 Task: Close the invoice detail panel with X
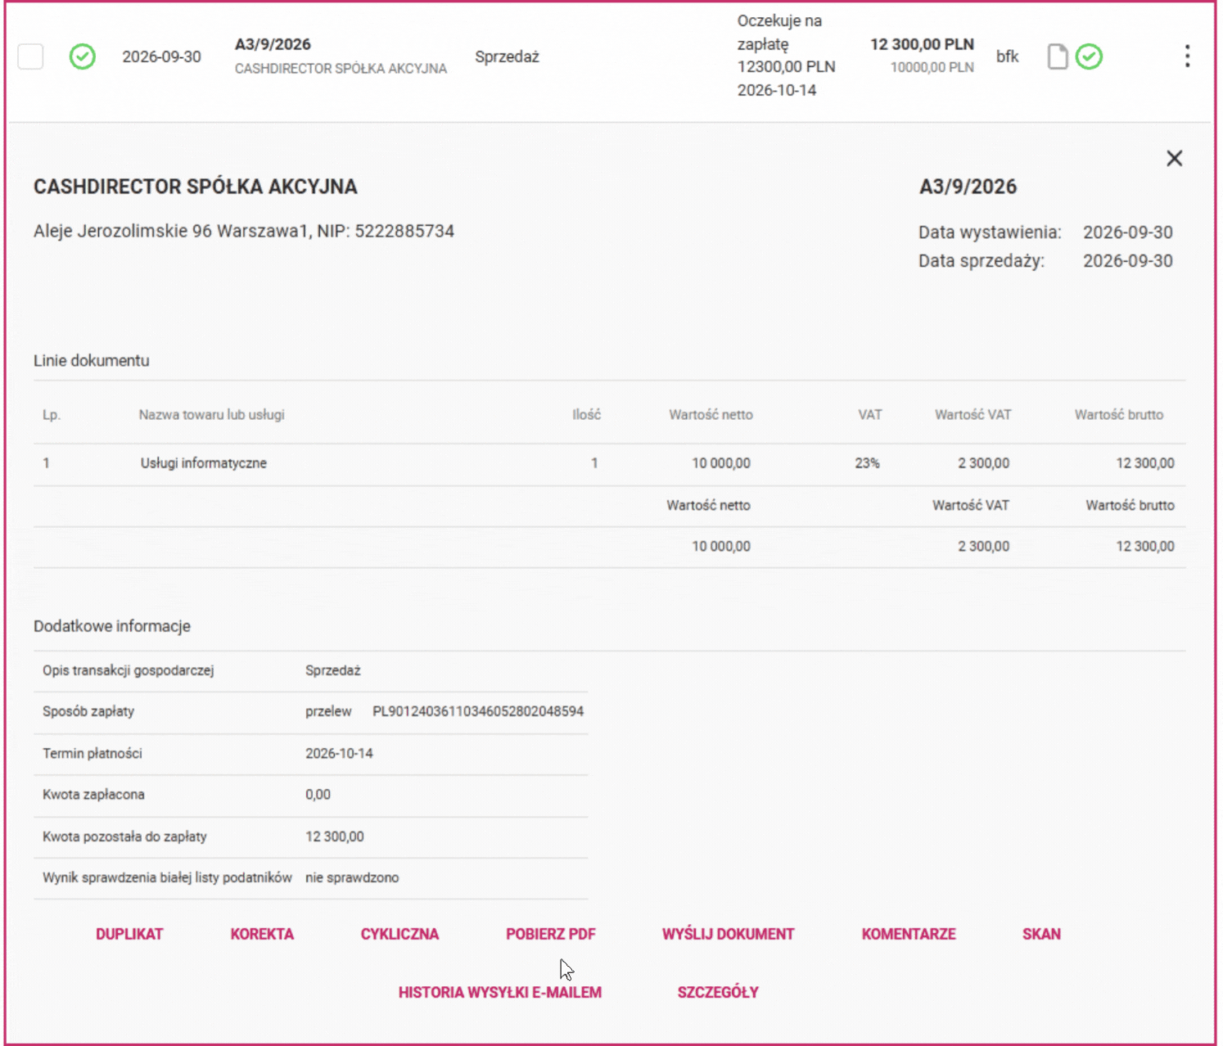pyautogui.click(x=1174, y=159)
